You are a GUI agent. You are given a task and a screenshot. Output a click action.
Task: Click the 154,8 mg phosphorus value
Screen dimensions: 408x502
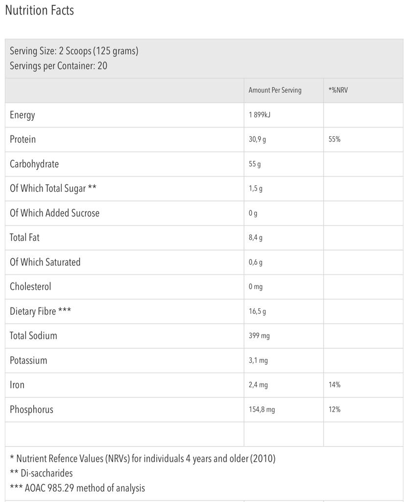[x=262, y=409]
